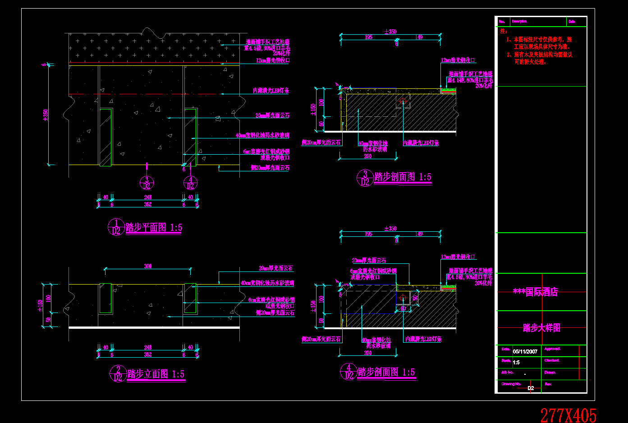Click 12mm磨光钢收口 label in plan view

tap(273, 60)
